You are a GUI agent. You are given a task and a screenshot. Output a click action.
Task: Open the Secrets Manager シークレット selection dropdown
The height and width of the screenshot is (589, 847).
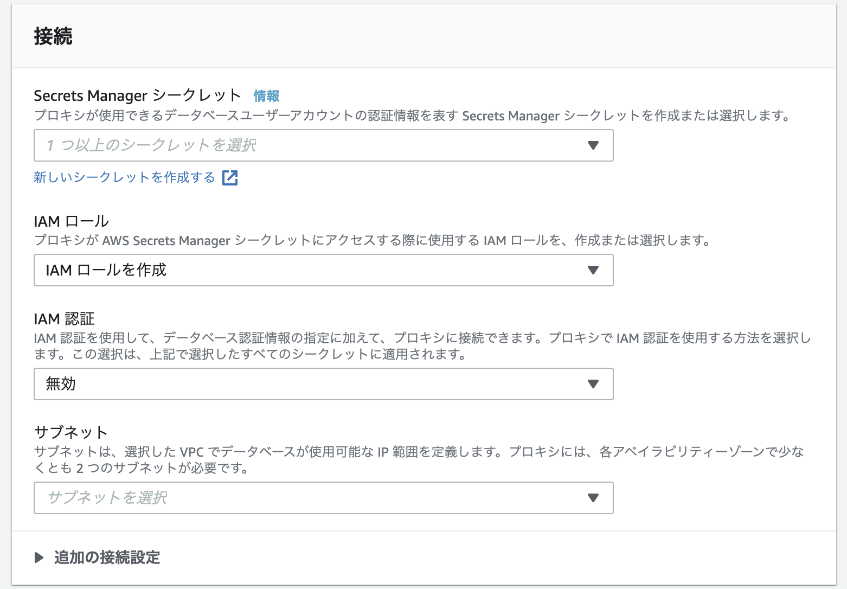323,145
